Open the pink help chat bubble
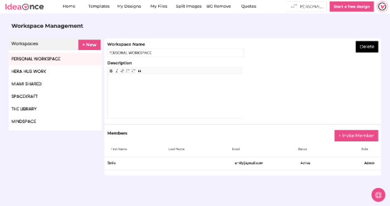Screen dimensions: 390x206 [378, 195]
